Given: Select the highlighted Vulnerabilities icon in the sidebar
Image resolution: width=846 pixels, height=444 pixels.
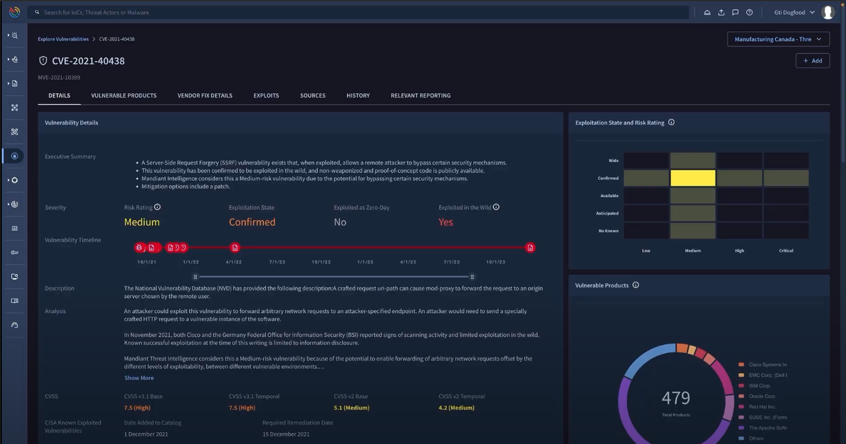Looking at the screenshot, I should click(14, 156).
